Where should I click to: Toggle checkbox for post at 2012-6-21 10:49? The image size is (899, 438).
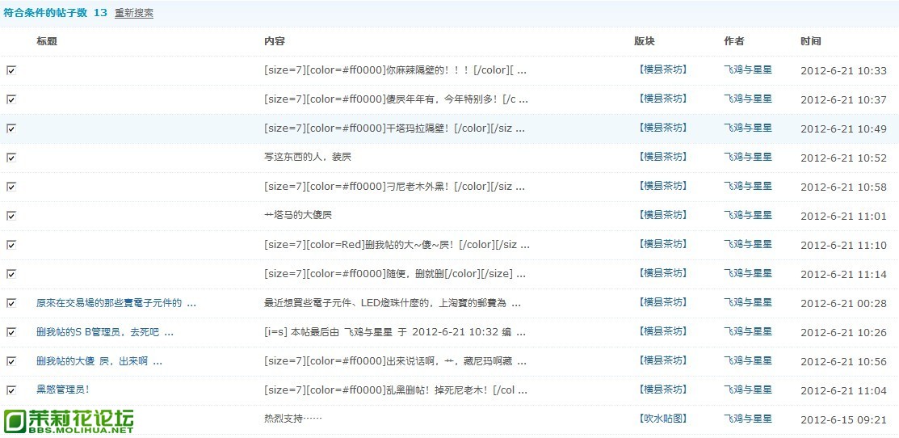click(x=11, y=128)
